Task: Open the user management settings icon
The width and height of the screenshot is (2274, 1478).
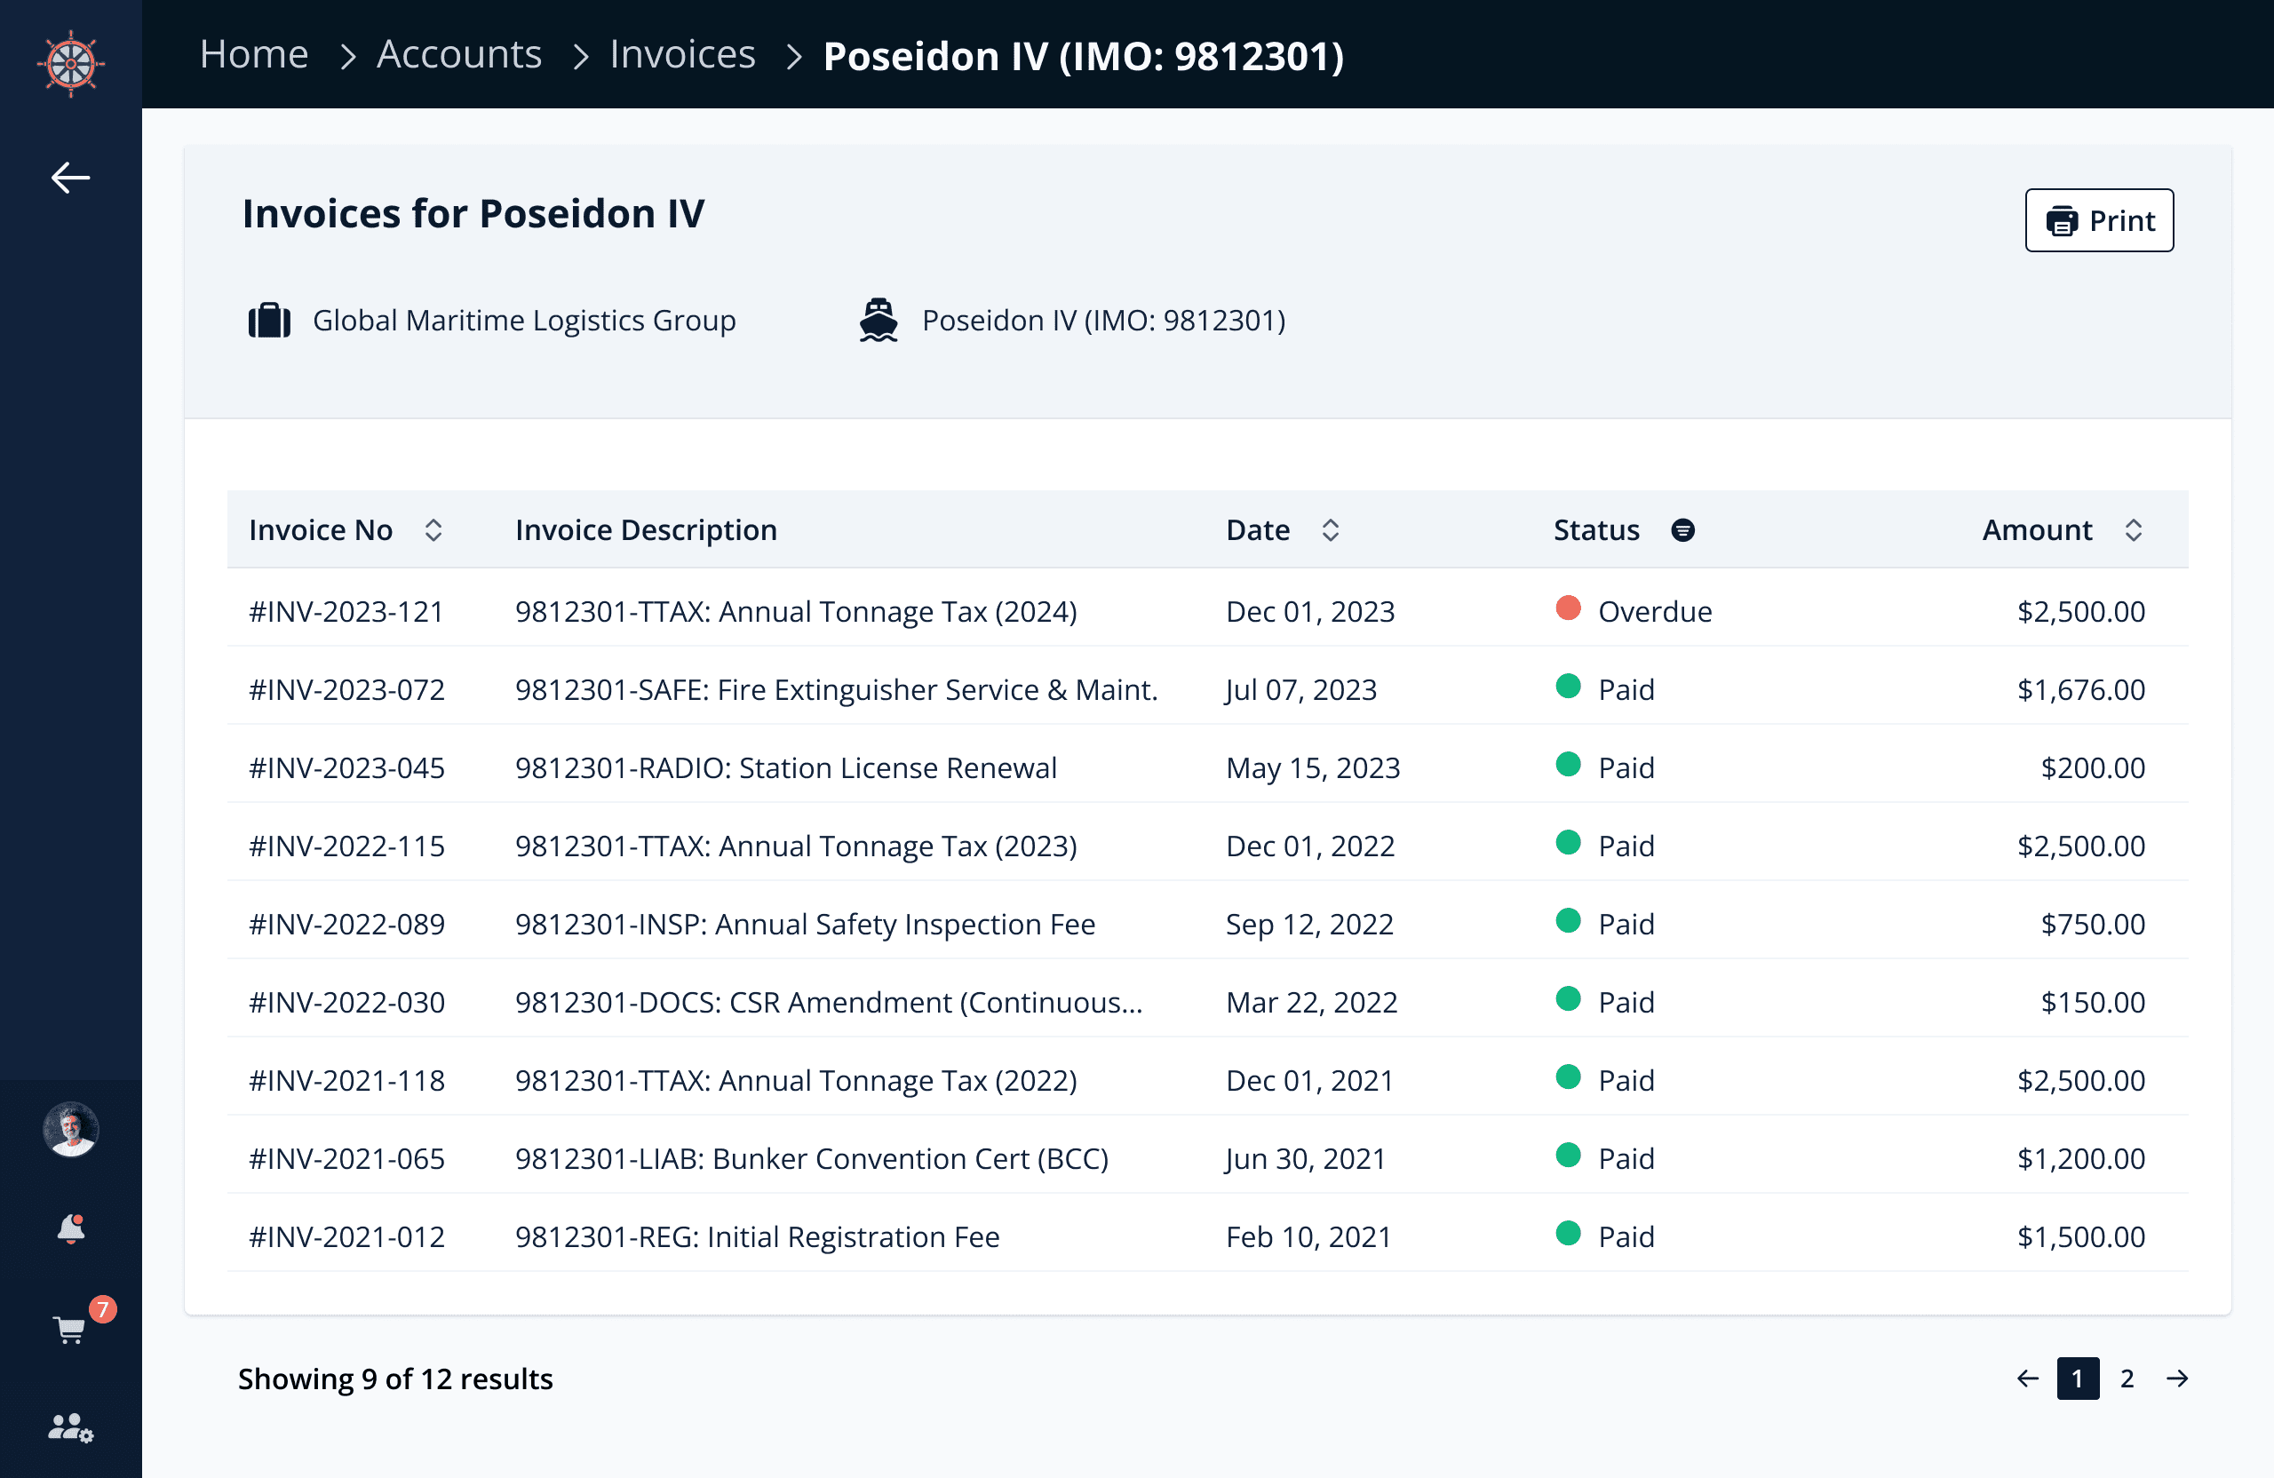Action: pos(71,1427)
